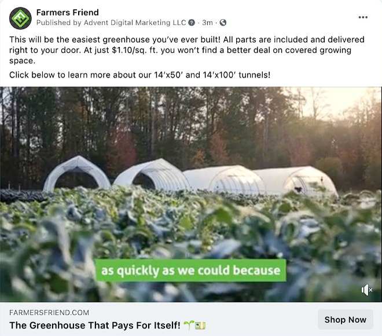Click the leftmost greenhouse tunnel in the video
Screen dimensions: 382x336
coord(77,174)
